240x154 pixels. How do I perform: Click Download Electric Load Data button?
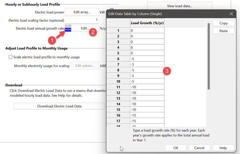tap(59, 106)
